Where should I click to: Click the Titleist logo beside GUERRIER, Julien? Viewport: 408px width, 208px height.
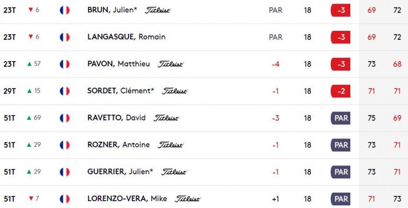pos(174,172)
